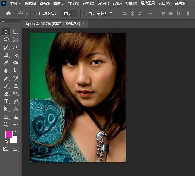
Task: Select the Vertical Type Mask tool
Action: 16,47
